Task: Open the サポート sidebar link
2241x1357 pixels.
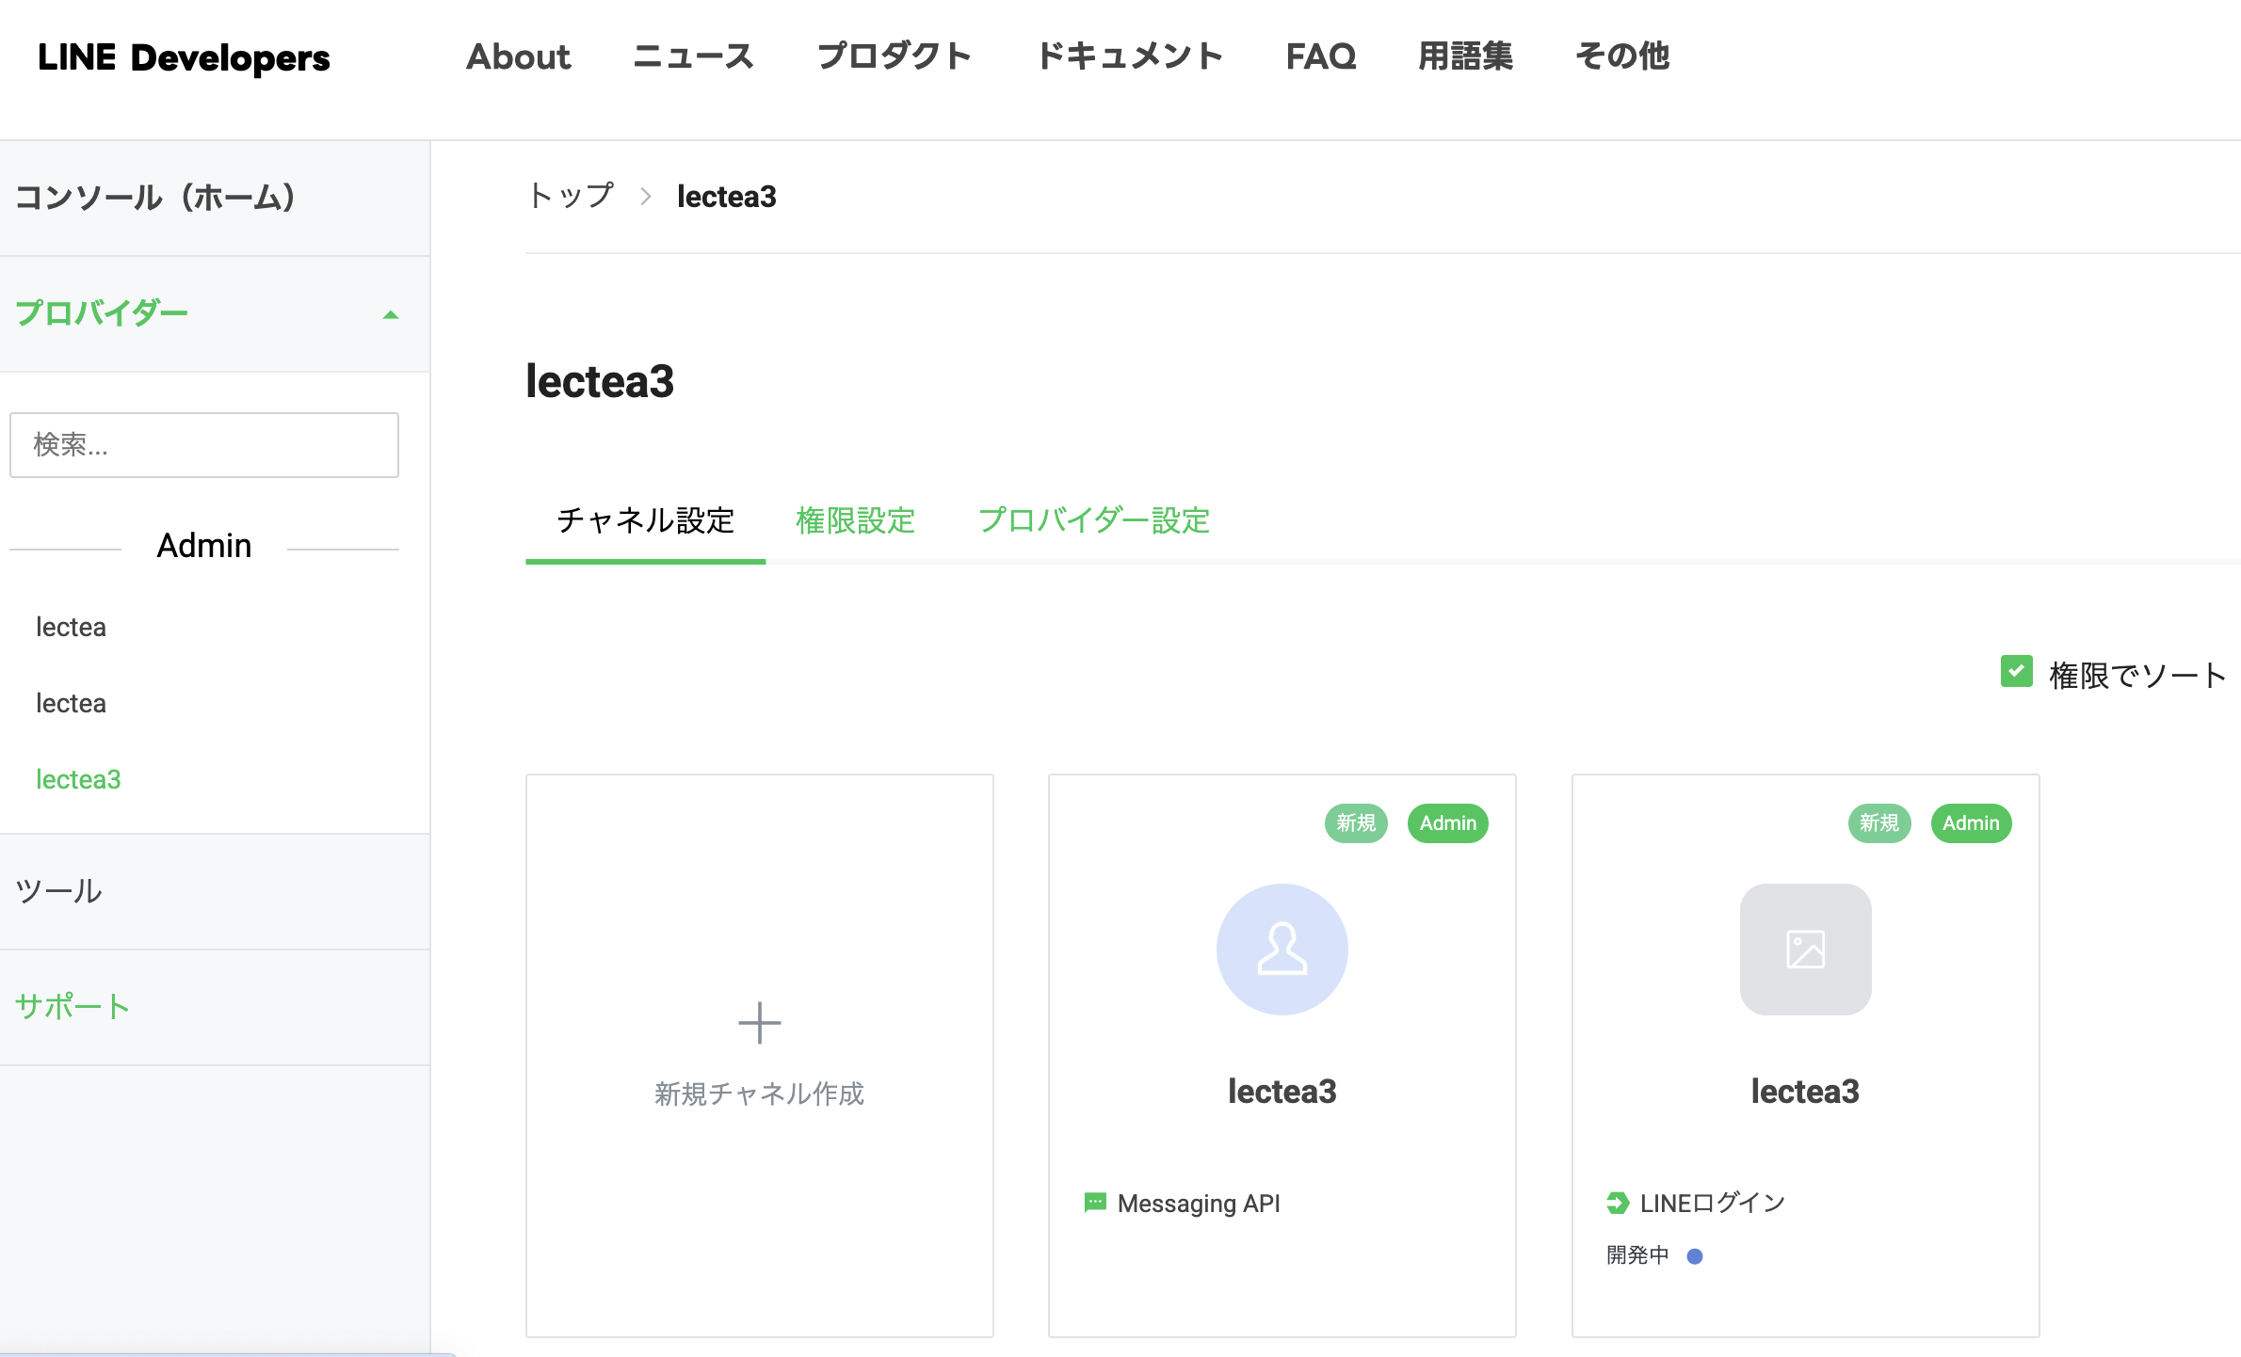Action: (72, 1006)
